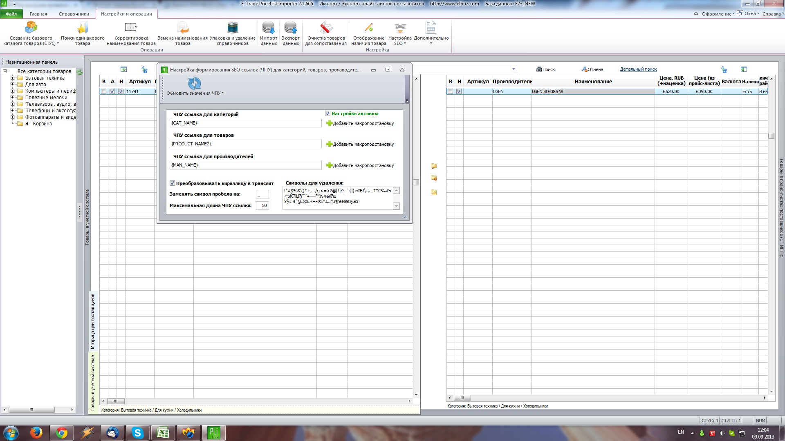Open cleanup of products for matching

coord(326,33)
